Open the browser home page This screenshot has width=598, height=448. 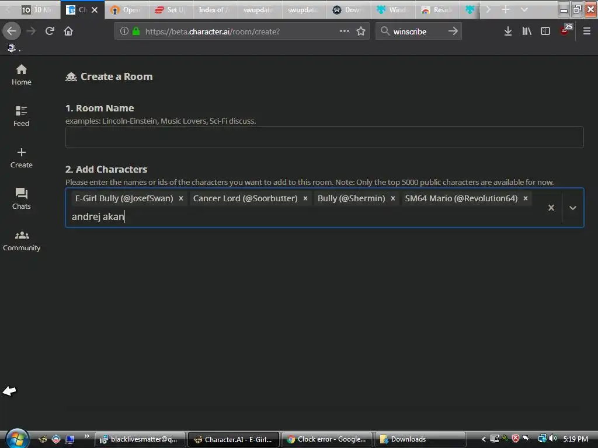68,31
